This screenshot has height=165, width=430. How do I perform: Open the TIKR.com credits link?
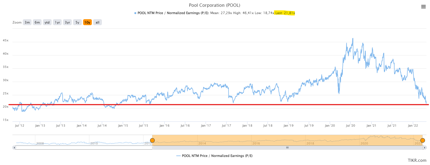(417, 160)
